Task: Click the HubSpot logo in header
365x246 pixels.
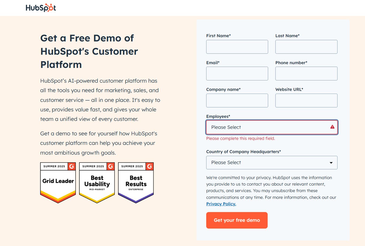Action: 41,8
